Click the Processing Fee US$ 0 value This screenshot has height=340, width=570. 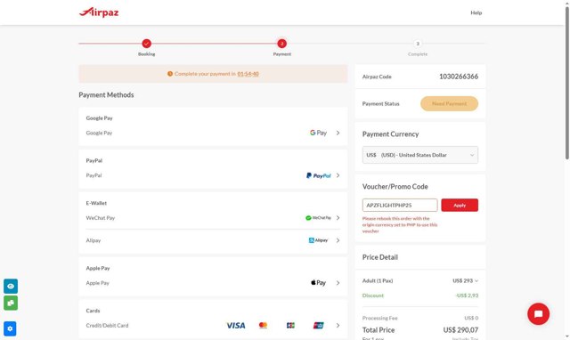(471, 318)
